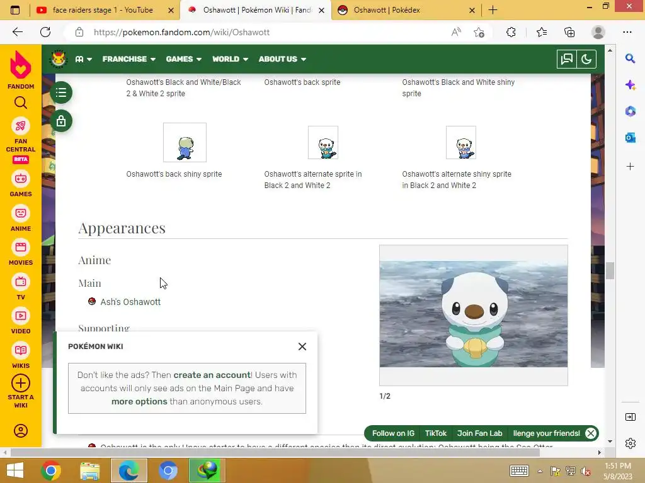Click more options link in notice

coord(139,401)
